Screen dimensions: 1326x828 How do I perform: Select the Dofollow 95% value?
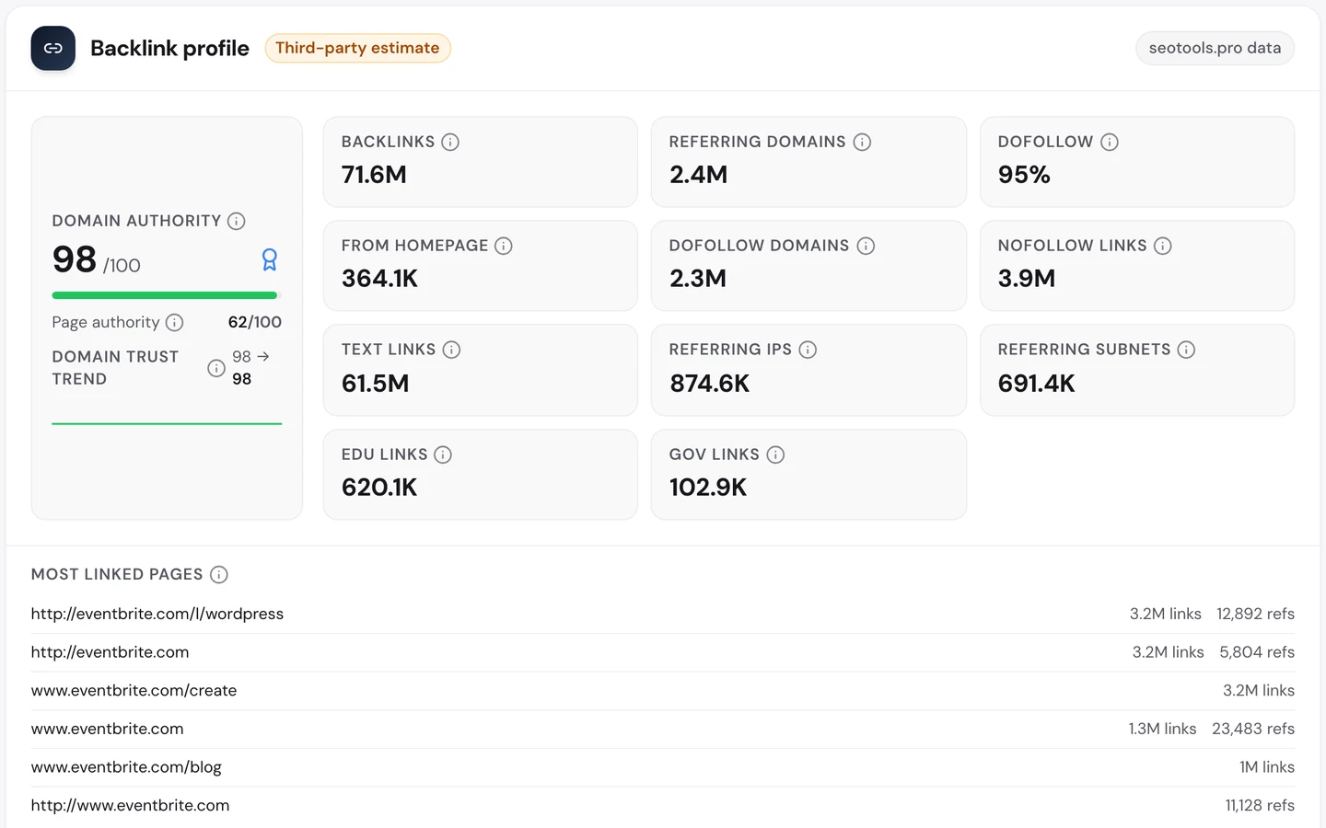point(1024,175)
